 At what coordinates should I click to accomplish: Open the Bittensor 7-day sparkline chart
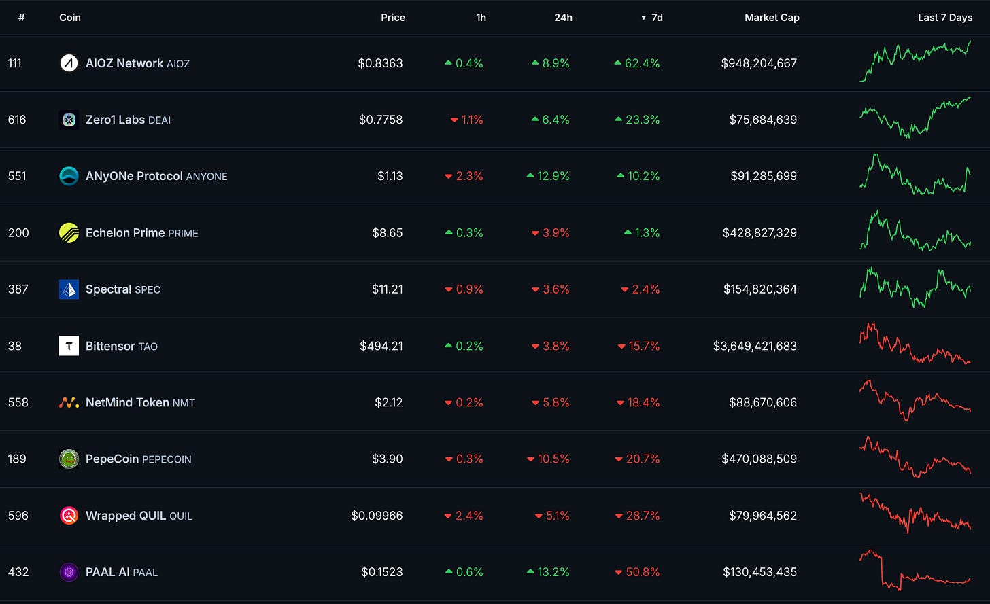(915, 344)
